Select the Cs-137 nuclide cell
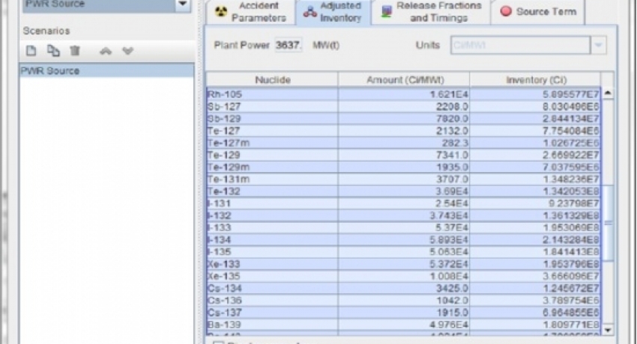 (x=272, y=313)
